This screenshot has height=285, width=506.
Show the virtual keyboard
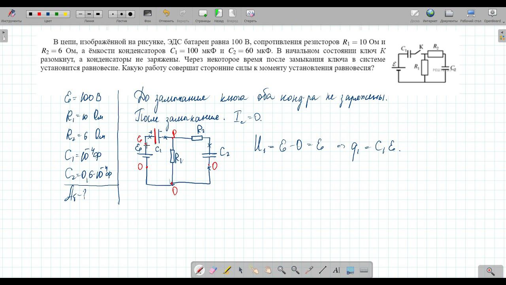(364, 270)
